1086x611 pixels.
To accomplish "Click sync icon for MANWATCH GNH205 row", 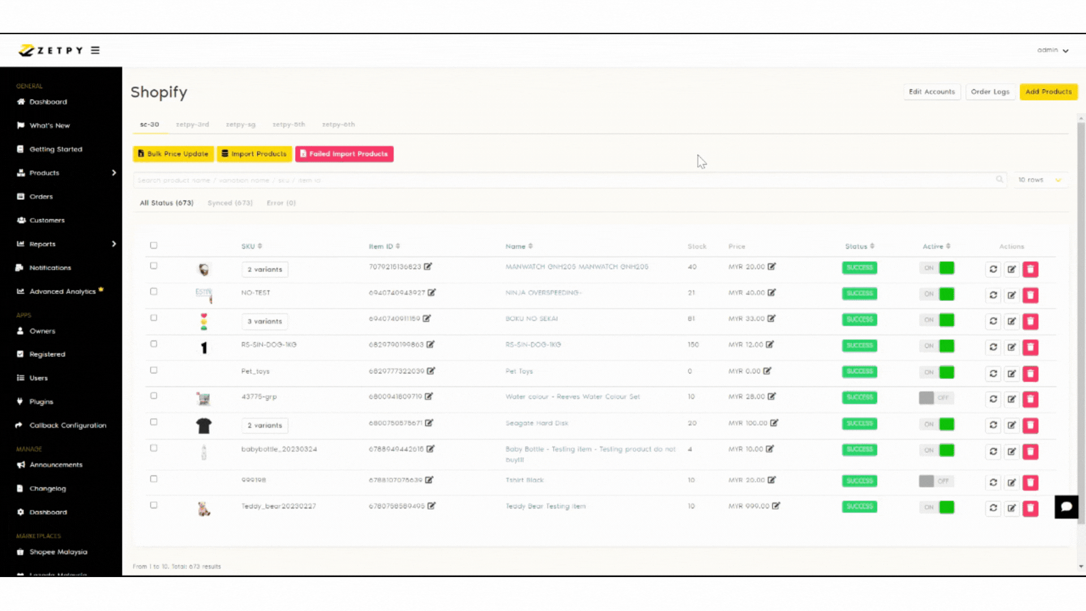I will (993, 269).
